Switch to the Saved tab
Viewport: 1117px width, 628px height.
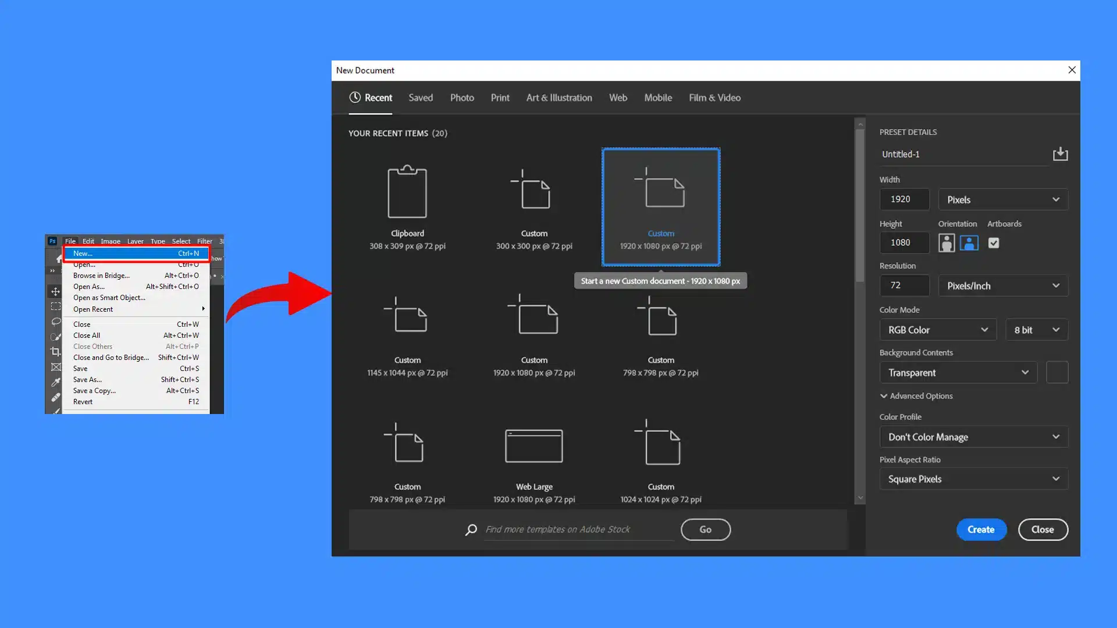click(x=421, y=98)
